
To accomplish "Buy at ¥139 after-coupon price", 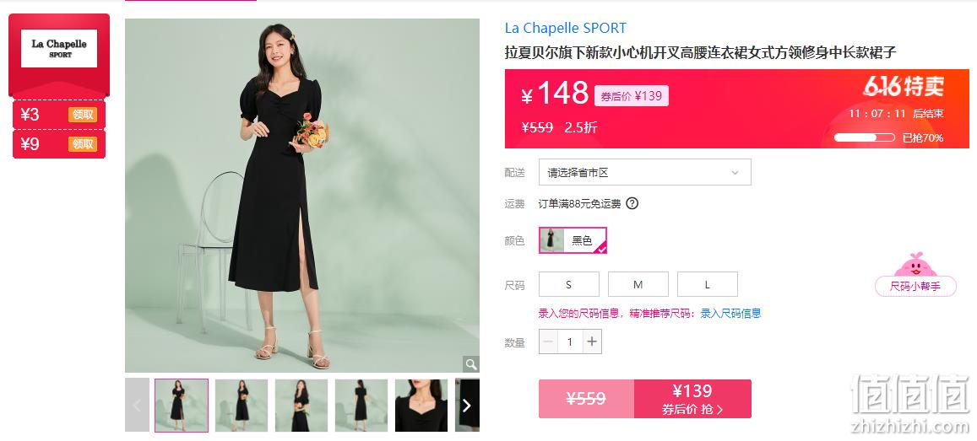I will [x=692, y=399].
